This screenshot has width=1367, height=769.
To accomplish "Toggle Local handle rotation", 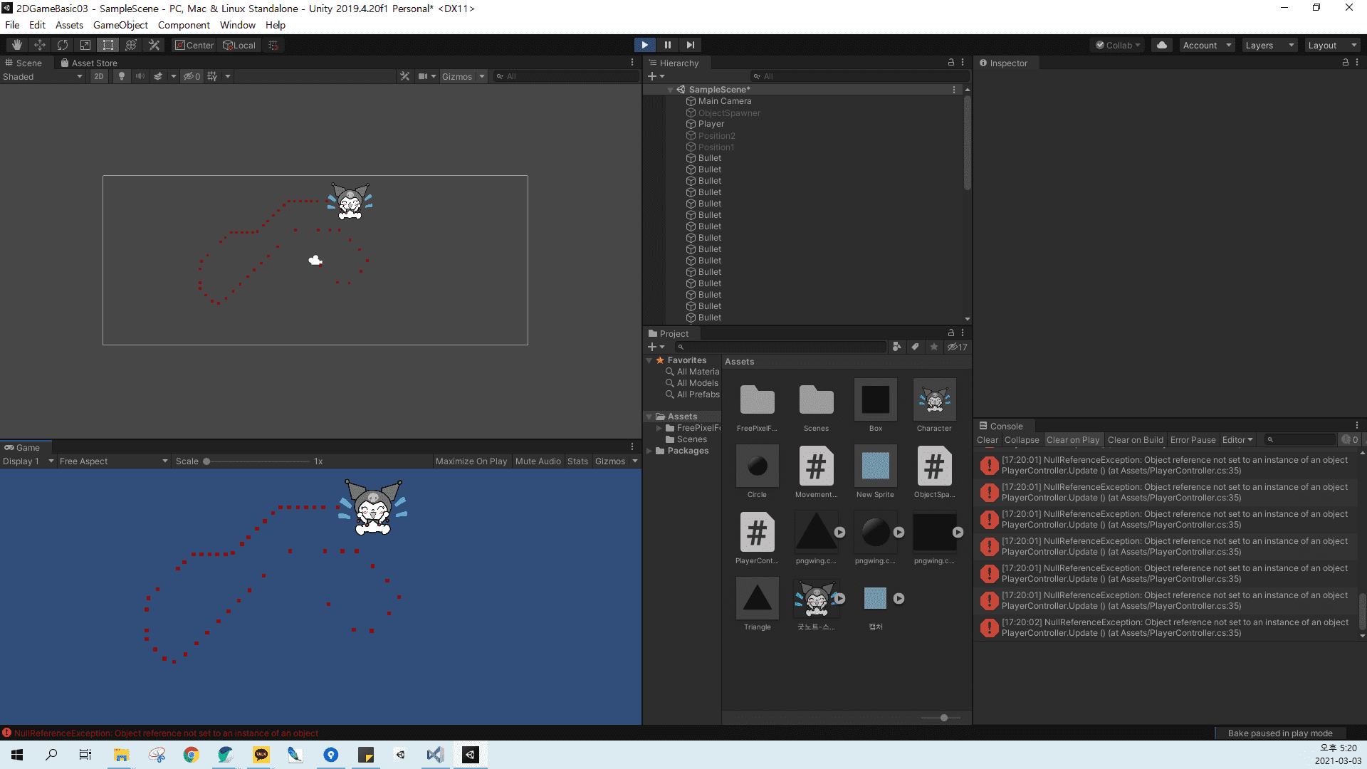I will (240, 45).
